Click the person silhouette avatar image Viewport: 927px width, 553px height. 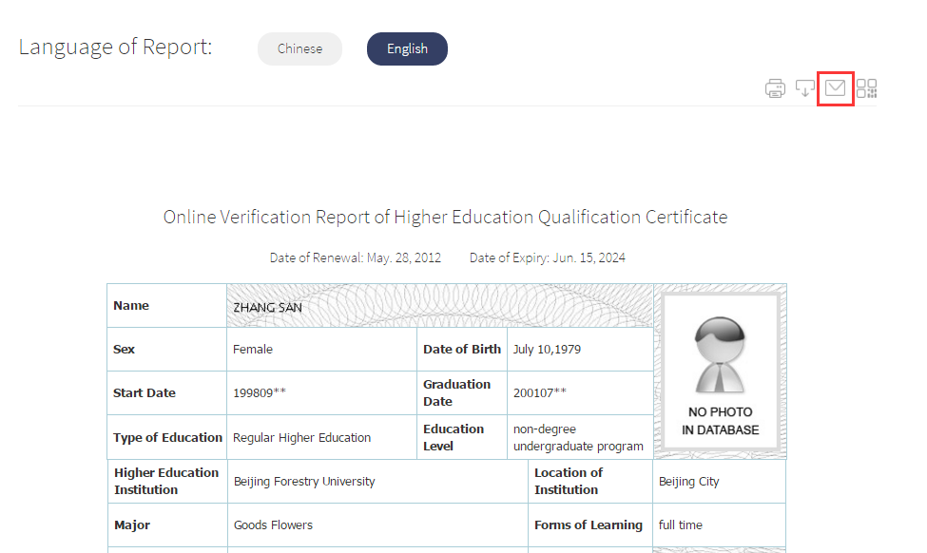pyautogui.click(x=720, y=354)
